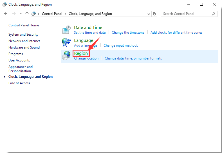Expand the address bar history dropdown
The height and width of the screenshot is (153, 222).
149,14
